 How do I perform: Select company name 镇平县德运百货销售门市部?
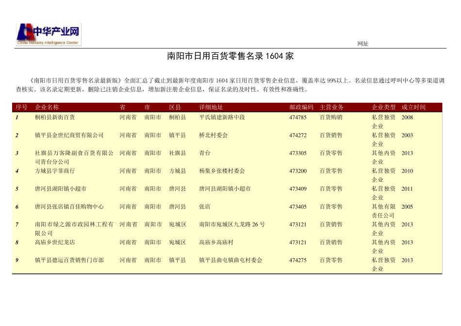click(69, 260)
